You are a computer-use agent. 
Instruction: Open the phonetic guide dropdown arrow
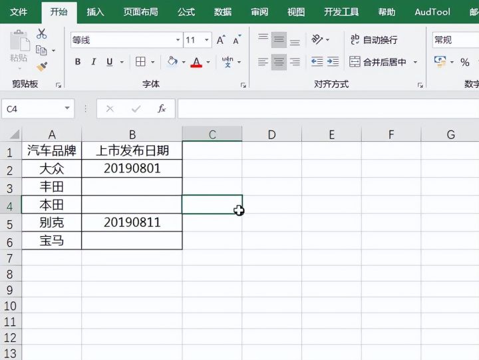[x=239, y=62]
